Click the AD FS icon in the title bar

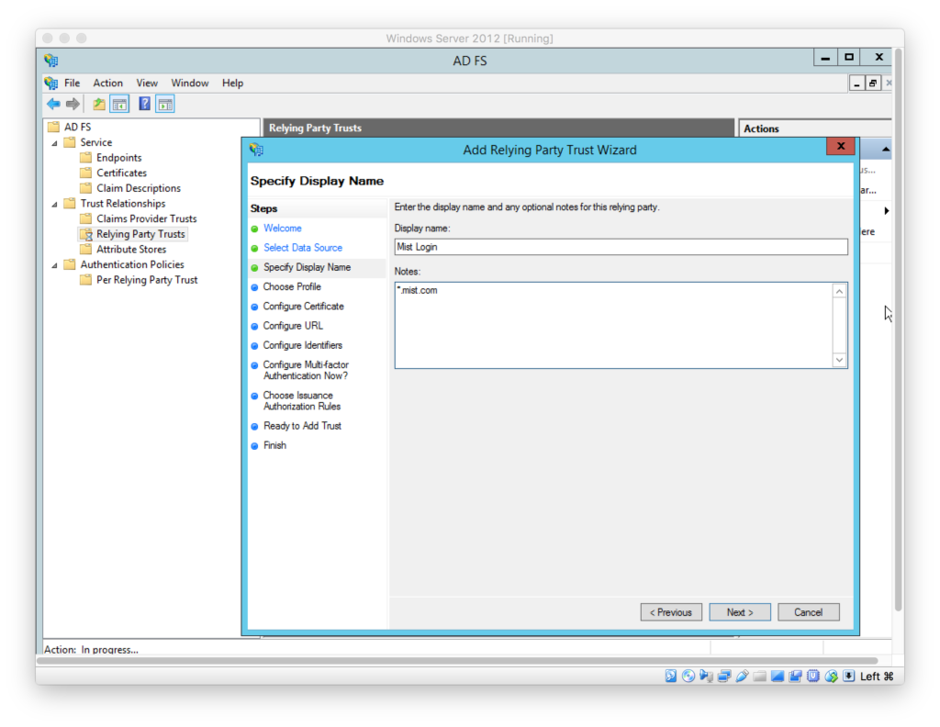(x=51, y=60)
